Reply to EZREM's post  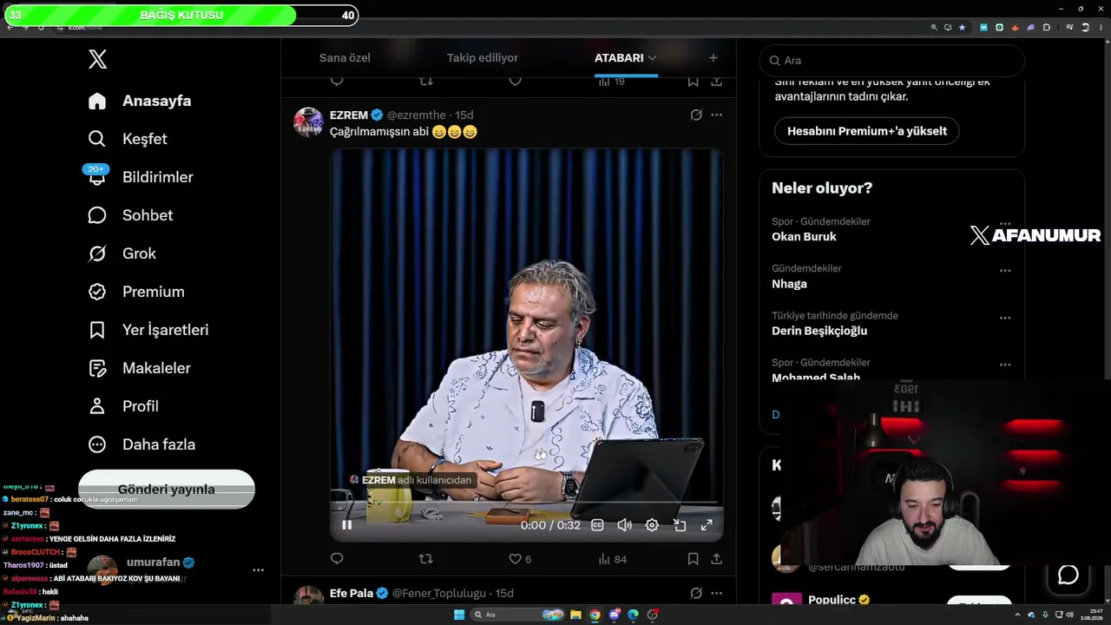(337, 559)
